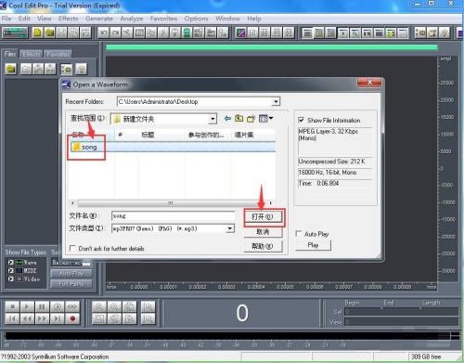The height and width of the screenshot is (363, 464).
Task: Click the green highlighted toolbar icon
Action: coord(187,32)
